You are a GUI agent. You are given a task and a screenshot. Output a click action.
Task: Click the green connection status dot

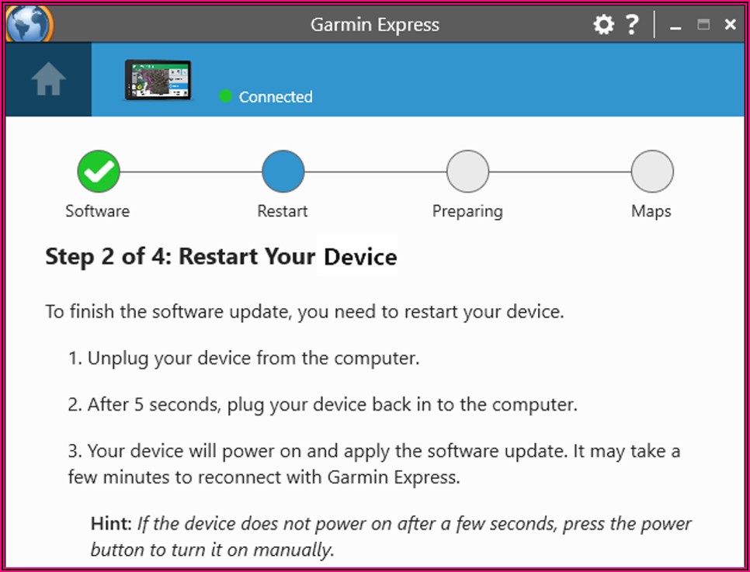(226, 96)
